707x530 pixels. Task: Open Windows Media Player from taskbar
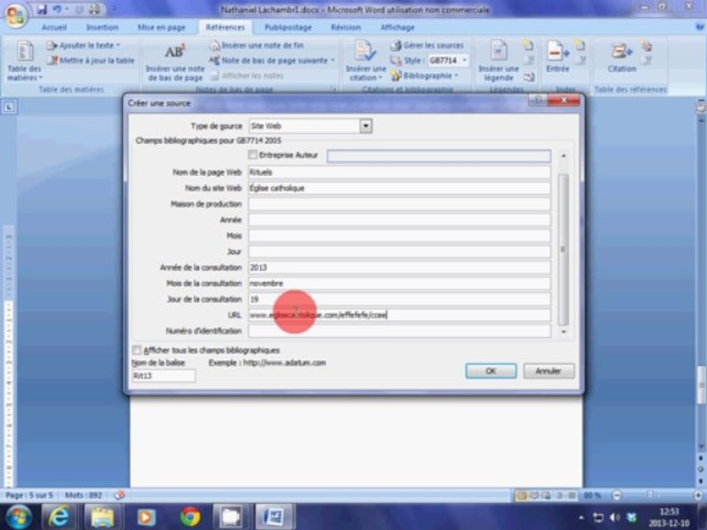point(146,517)
